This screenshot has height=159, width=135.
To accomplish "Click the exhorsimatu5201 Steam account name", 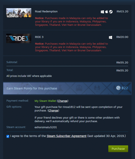I will [46, 127].
